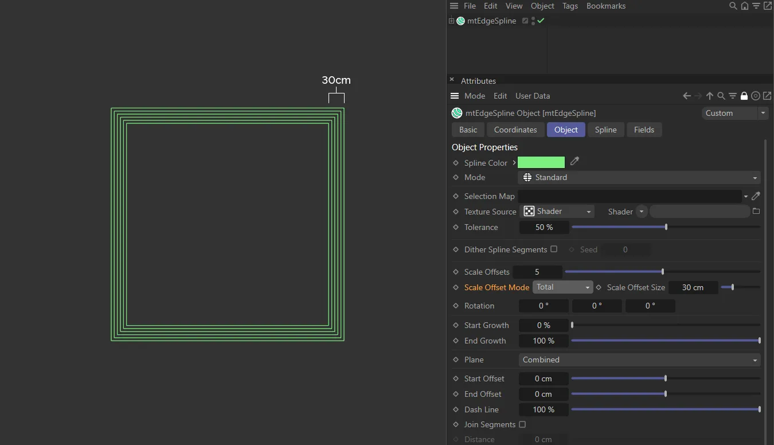Check the Join Segments checkbox

pos(522,424)
